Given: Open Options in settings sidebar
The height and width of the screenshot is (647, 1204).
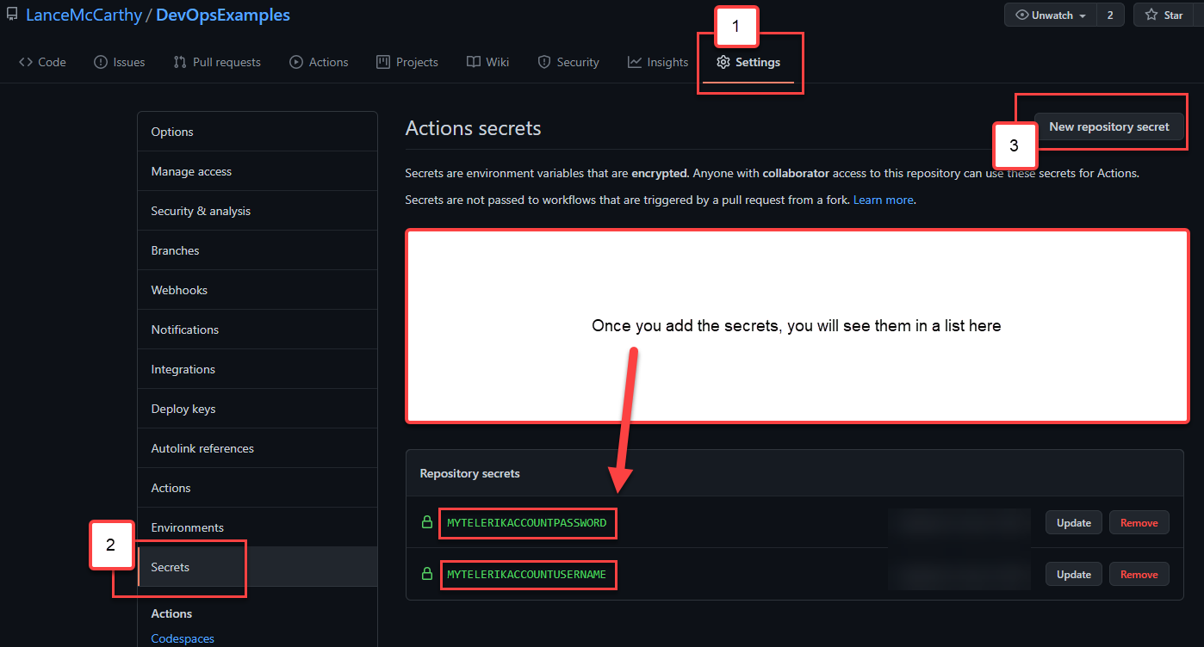Looking at the screenshot, I should coord(258,132).
